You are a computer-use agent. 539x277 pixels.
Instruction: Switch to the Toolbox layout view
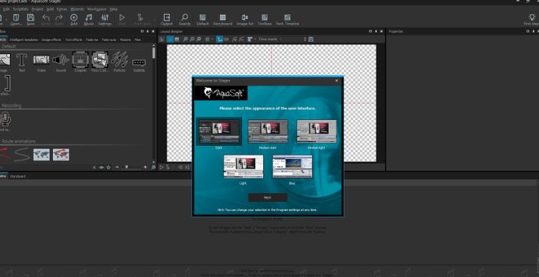[x=265, y=20]
